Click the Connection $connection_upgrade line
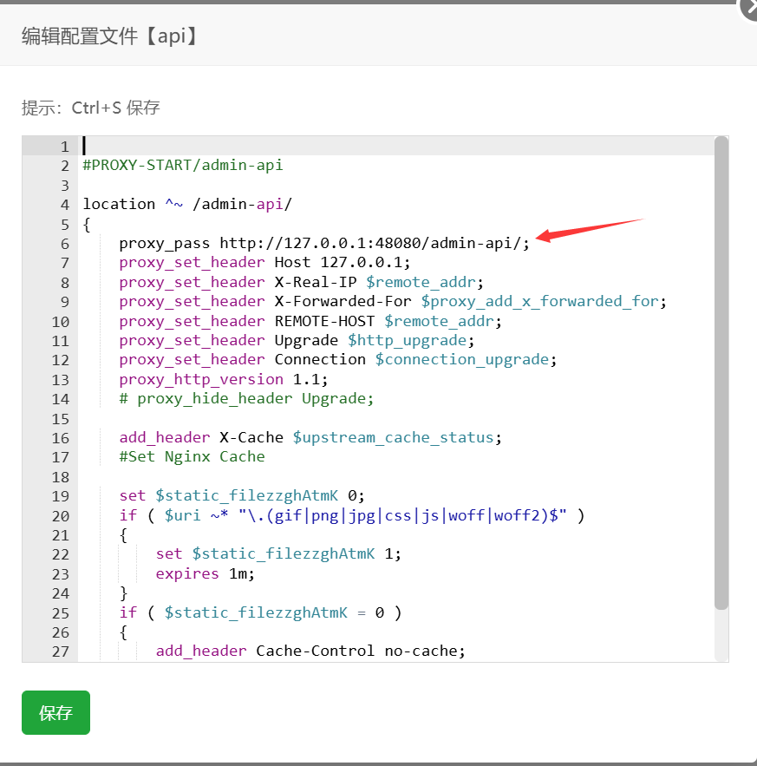The image size is (757, 766). 337,359
